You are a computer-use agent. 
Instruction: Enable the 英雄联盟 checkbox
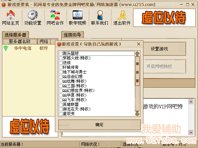pos(61,105)
